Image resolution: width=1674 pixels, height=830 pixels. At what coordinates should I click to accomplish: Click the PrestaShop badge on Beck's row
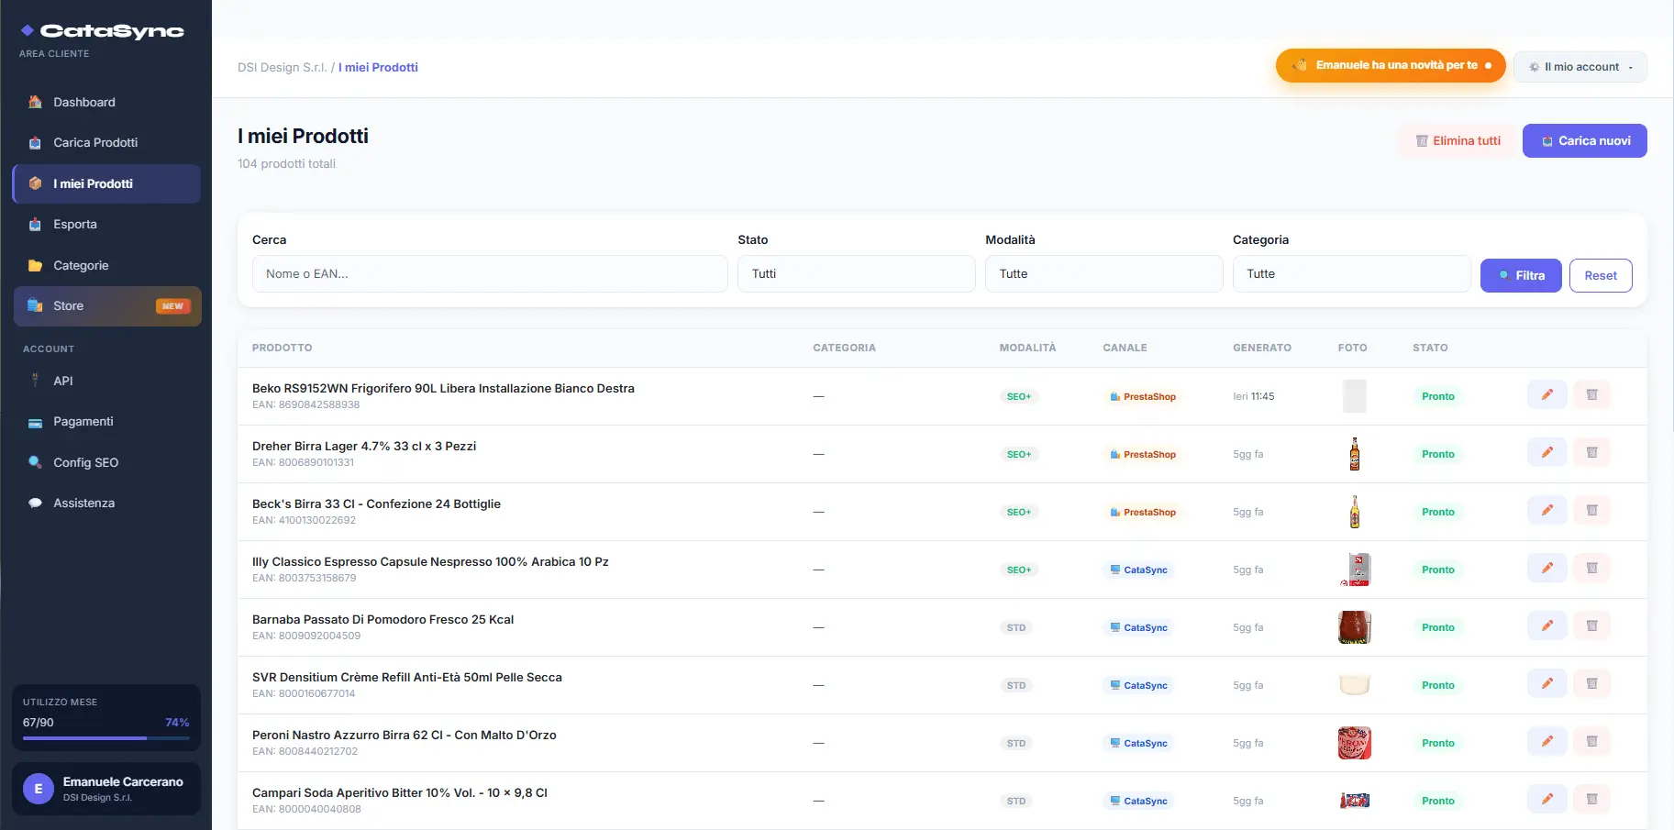point(1143,513)
